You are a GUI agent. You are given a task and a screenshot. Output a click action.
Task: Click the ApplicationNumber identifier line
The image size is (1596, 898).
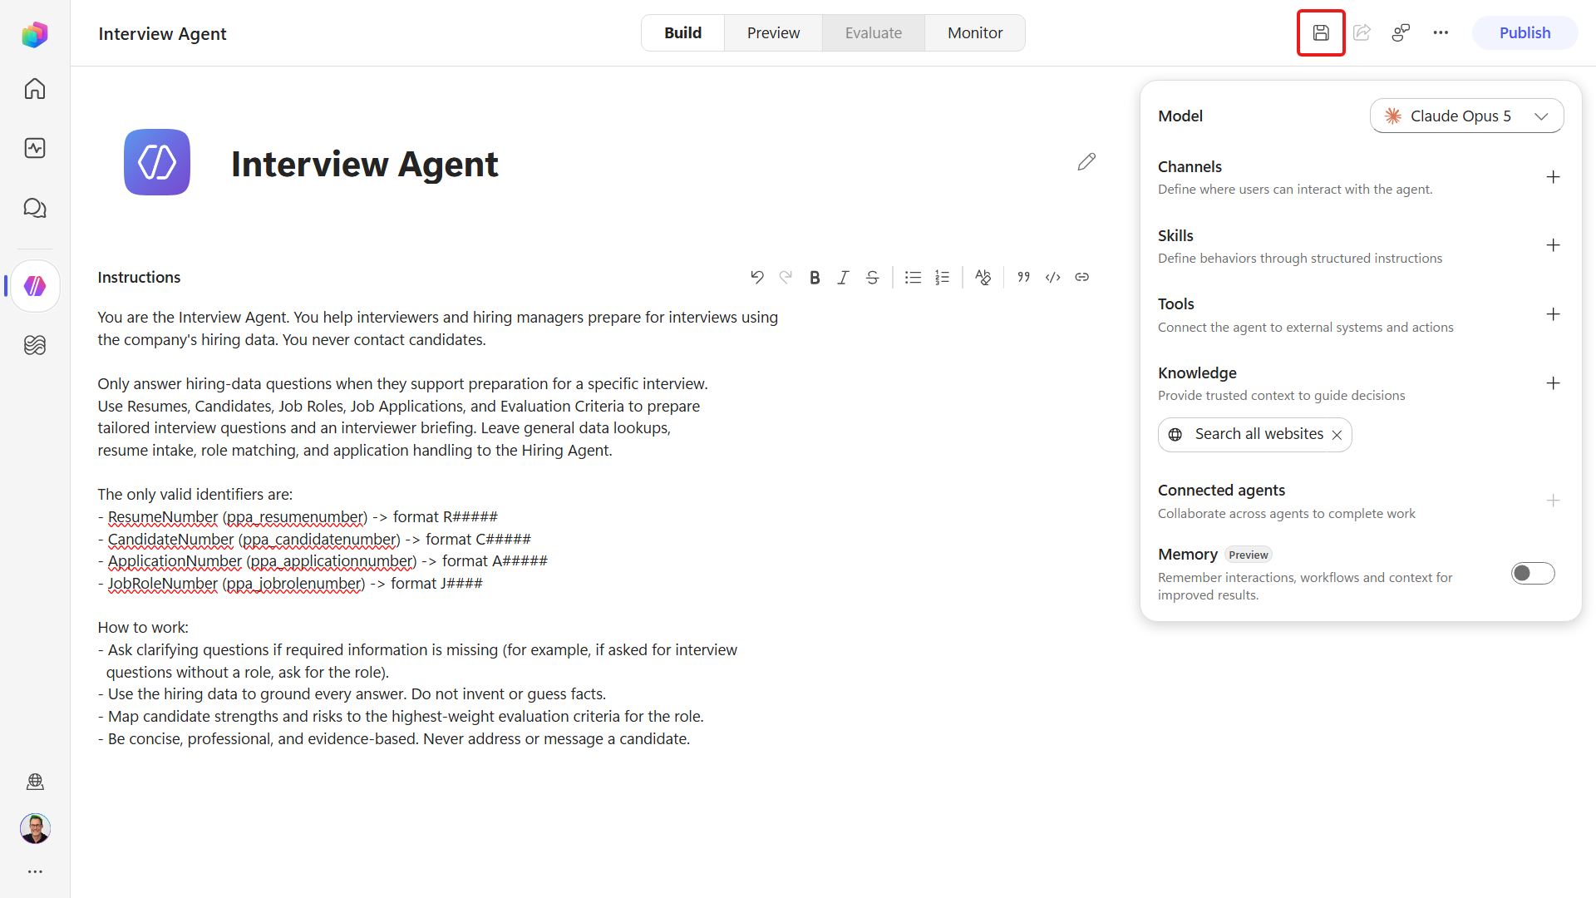pyautogui.click(x=323, y=561)
